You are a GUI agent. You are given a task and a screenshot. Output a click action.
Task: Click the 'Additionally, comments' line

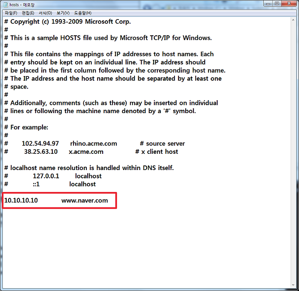tap(111, 103)
